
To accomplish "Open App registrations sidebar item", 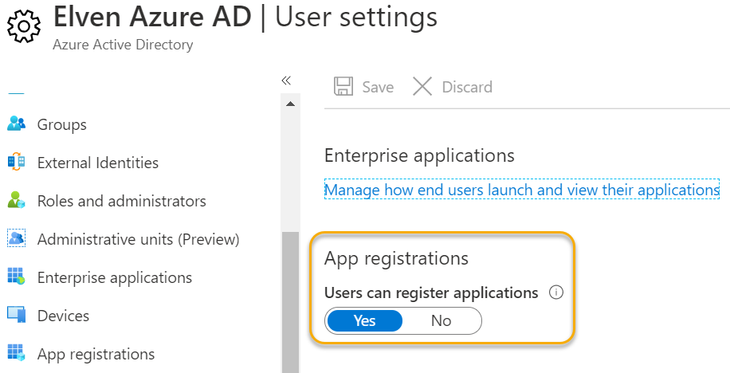I will [x=96, y=353].
